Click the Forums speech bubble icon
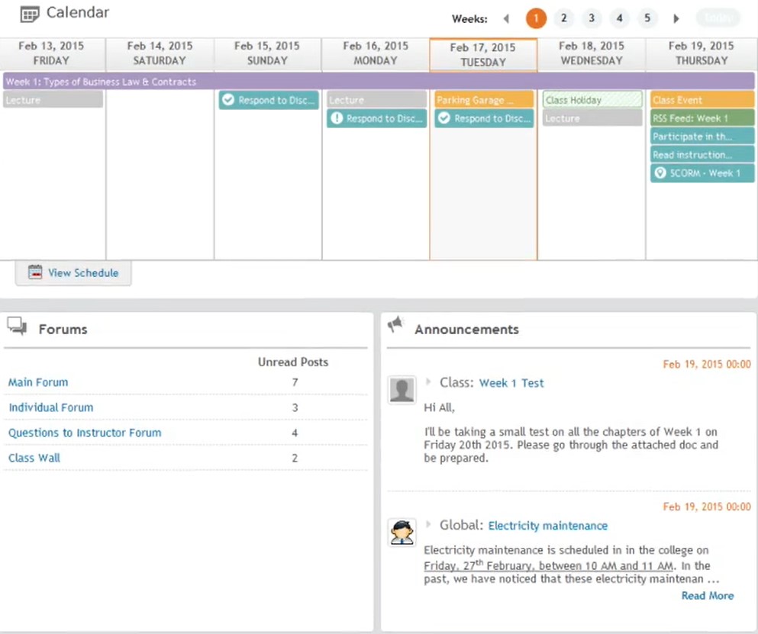The height and width of the screenshot is (634, 758). (x=17, y=327)
